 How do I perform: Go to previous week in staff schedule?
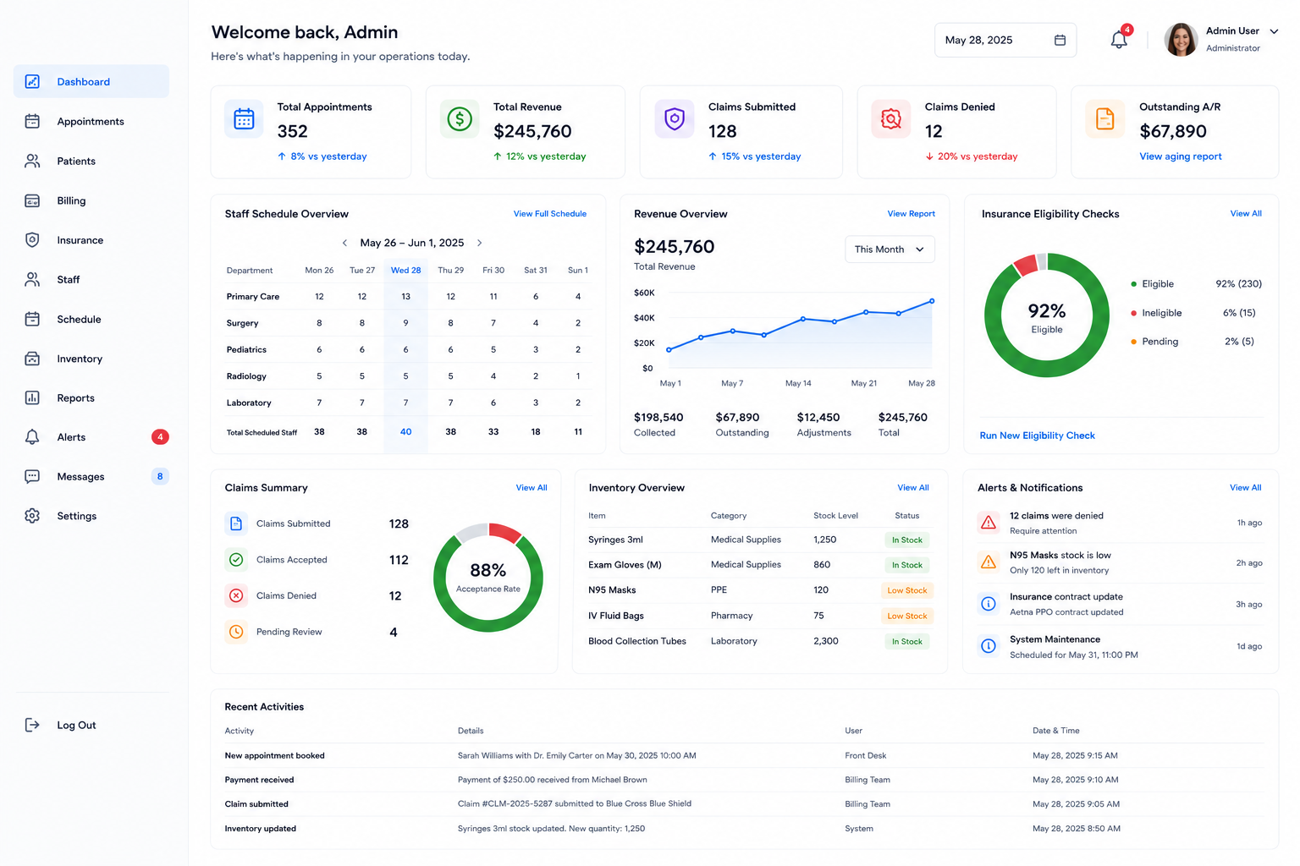pos(344,243)
